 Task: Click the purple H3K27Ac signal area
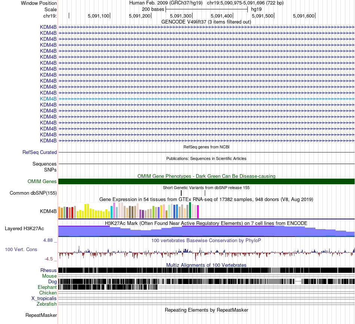tap(207, 231)
